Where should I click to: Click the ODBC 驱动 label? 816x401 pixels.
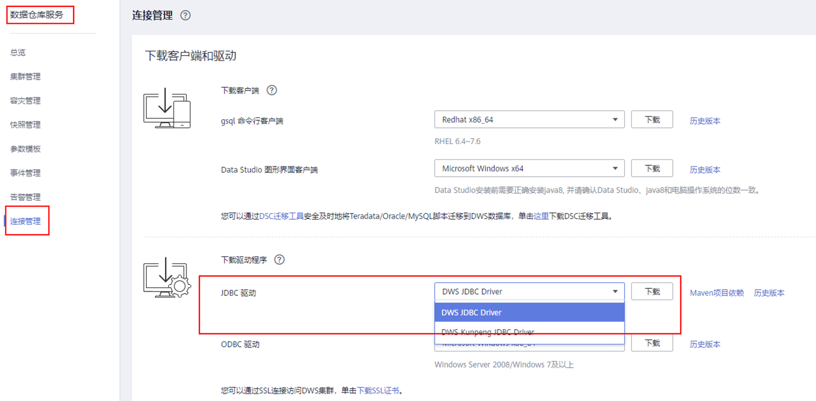pos(240,344)
